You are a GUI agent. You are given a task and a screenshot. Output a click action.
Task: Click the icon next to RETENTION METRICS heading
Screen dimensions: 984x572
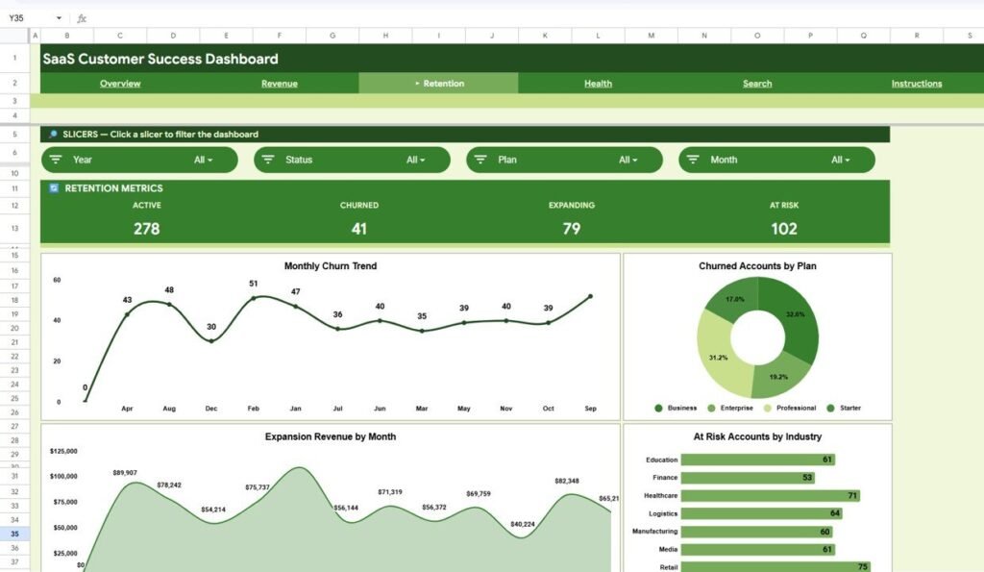coord(53,187)
